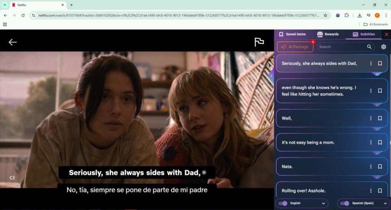
Task: Bookmark "it's not easy being a mom."
Action: point(380,142)
